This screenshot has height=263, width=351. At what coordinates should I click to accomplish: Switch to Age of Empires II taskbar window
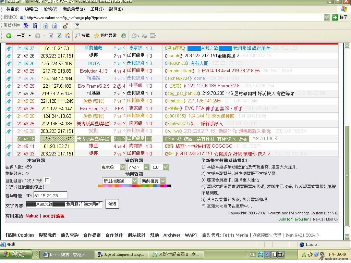coord(122,254)
